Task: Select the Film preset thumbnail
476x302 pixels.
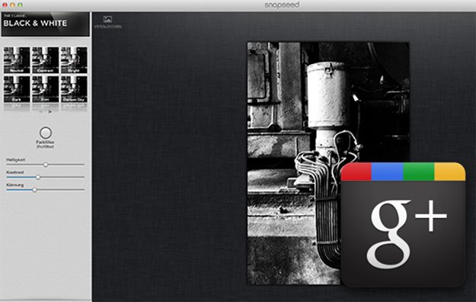Action: (46, 88)
